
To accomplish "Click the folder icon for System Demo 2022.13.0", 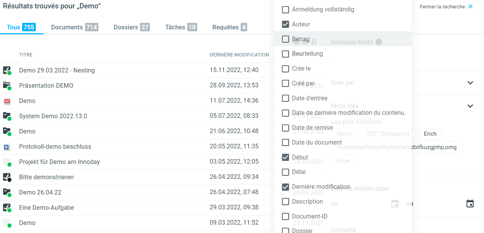I will point(7,116).
